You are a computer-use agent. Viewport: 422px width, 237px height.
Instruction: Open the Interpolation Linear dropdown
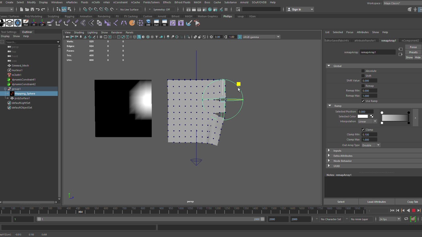click(368, 121)
